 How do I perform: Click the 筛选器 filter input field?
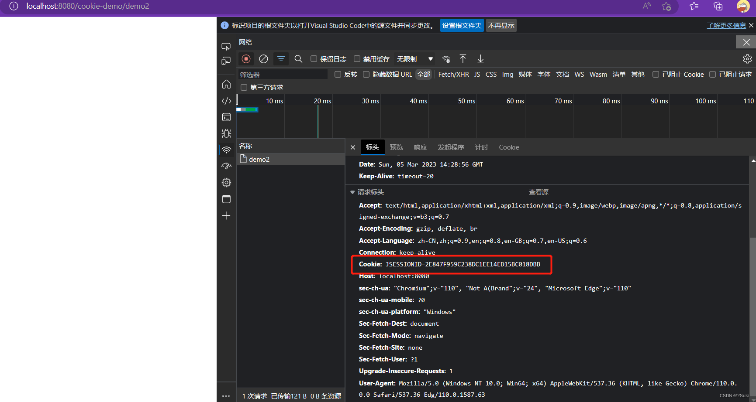pos(283,75)
